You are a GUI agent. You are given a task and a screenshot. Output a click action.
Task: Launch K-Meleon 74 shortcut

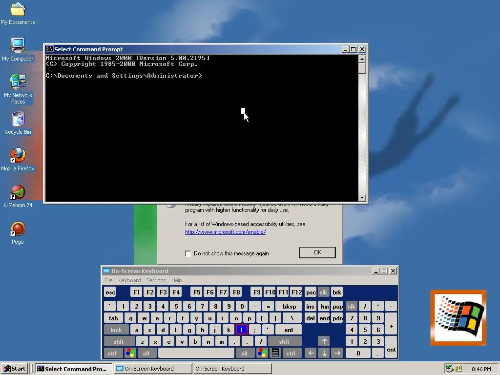[18, 196]
